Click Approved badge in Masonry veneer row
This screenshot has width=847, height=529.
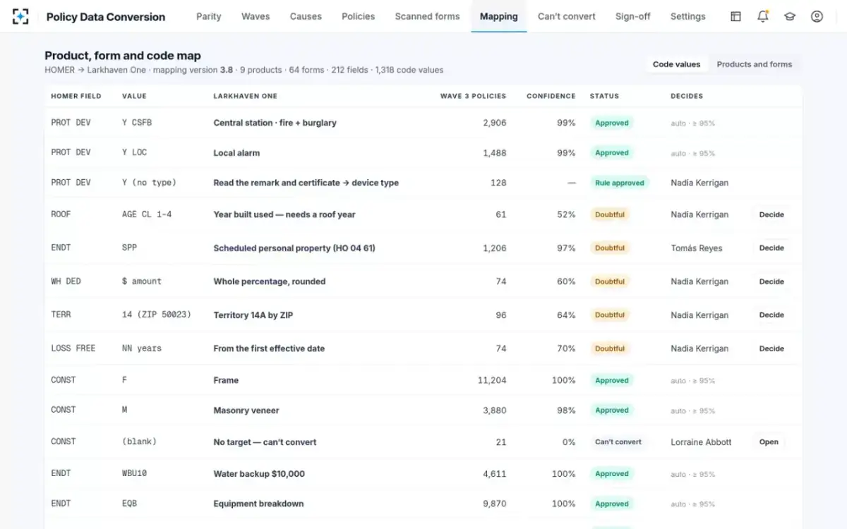pyautogui.click(x=612, y=411)
